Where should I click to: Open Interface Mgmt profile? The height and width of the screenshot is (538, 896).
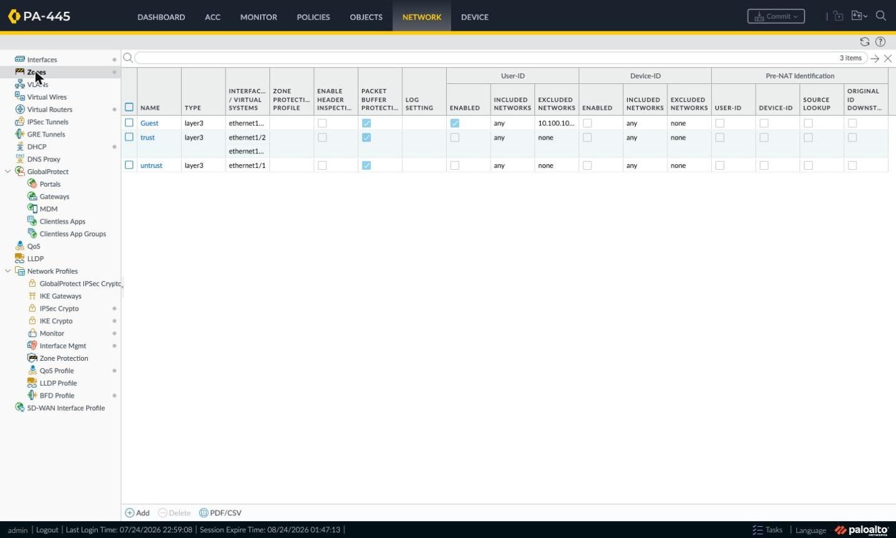[x=63, y=346]
